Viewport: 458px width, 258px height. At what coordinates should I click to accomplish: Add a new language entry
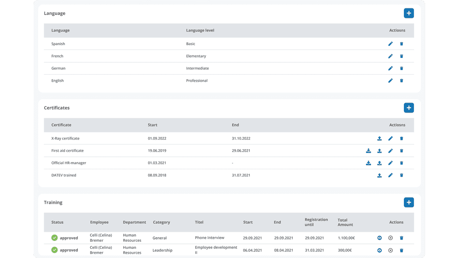tap(409, 13)
